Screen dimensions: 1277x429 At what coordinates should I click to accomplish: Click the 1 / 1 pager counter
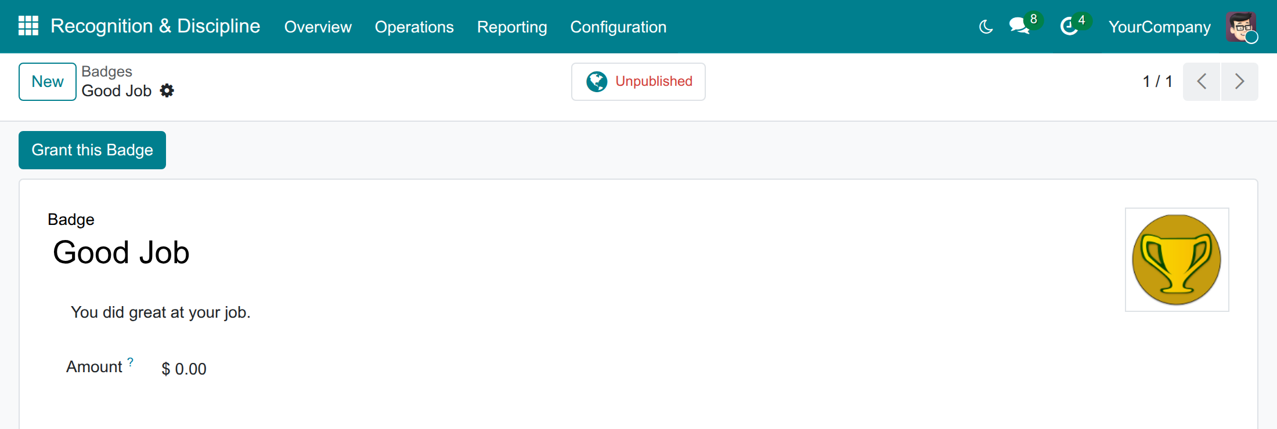point(1157,82)
